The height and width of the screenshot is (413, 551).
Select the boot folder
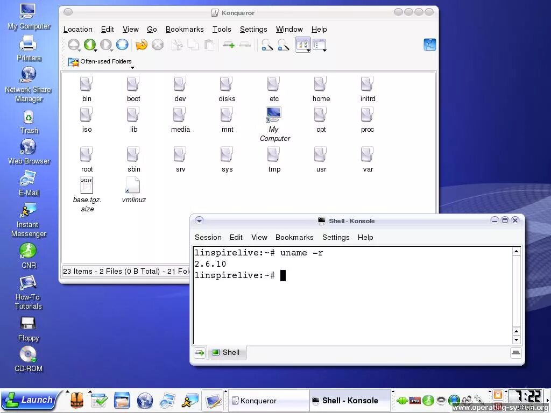133,89
